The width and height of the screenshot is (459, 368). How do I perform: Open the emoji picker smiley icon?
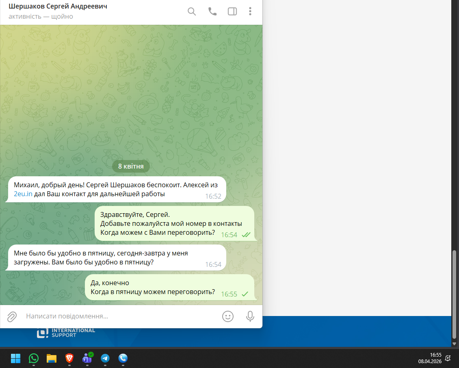pyautogui.click(x=228, y=316)
